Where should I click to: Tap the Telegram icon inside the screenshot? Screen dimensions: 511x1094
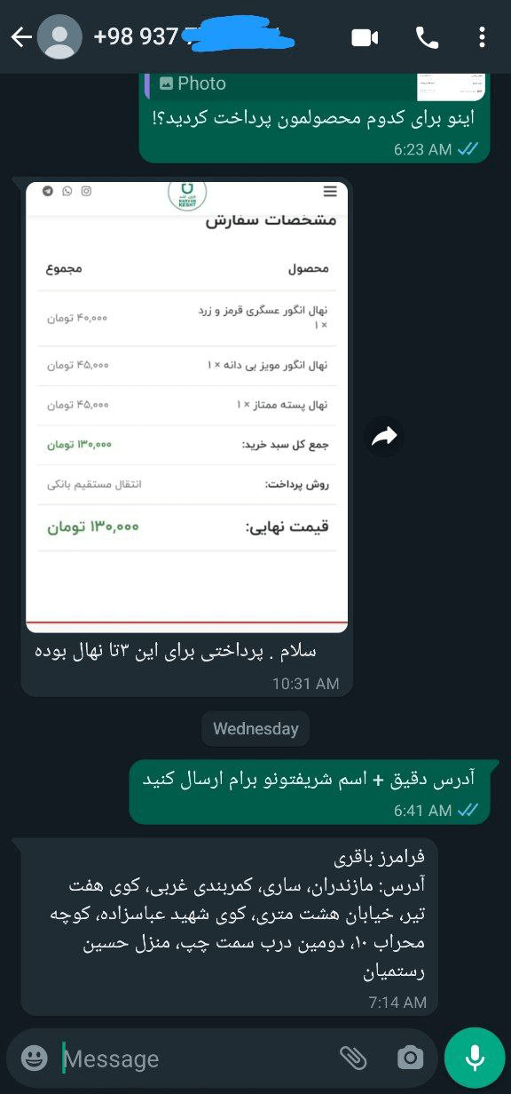pos(47,191)
